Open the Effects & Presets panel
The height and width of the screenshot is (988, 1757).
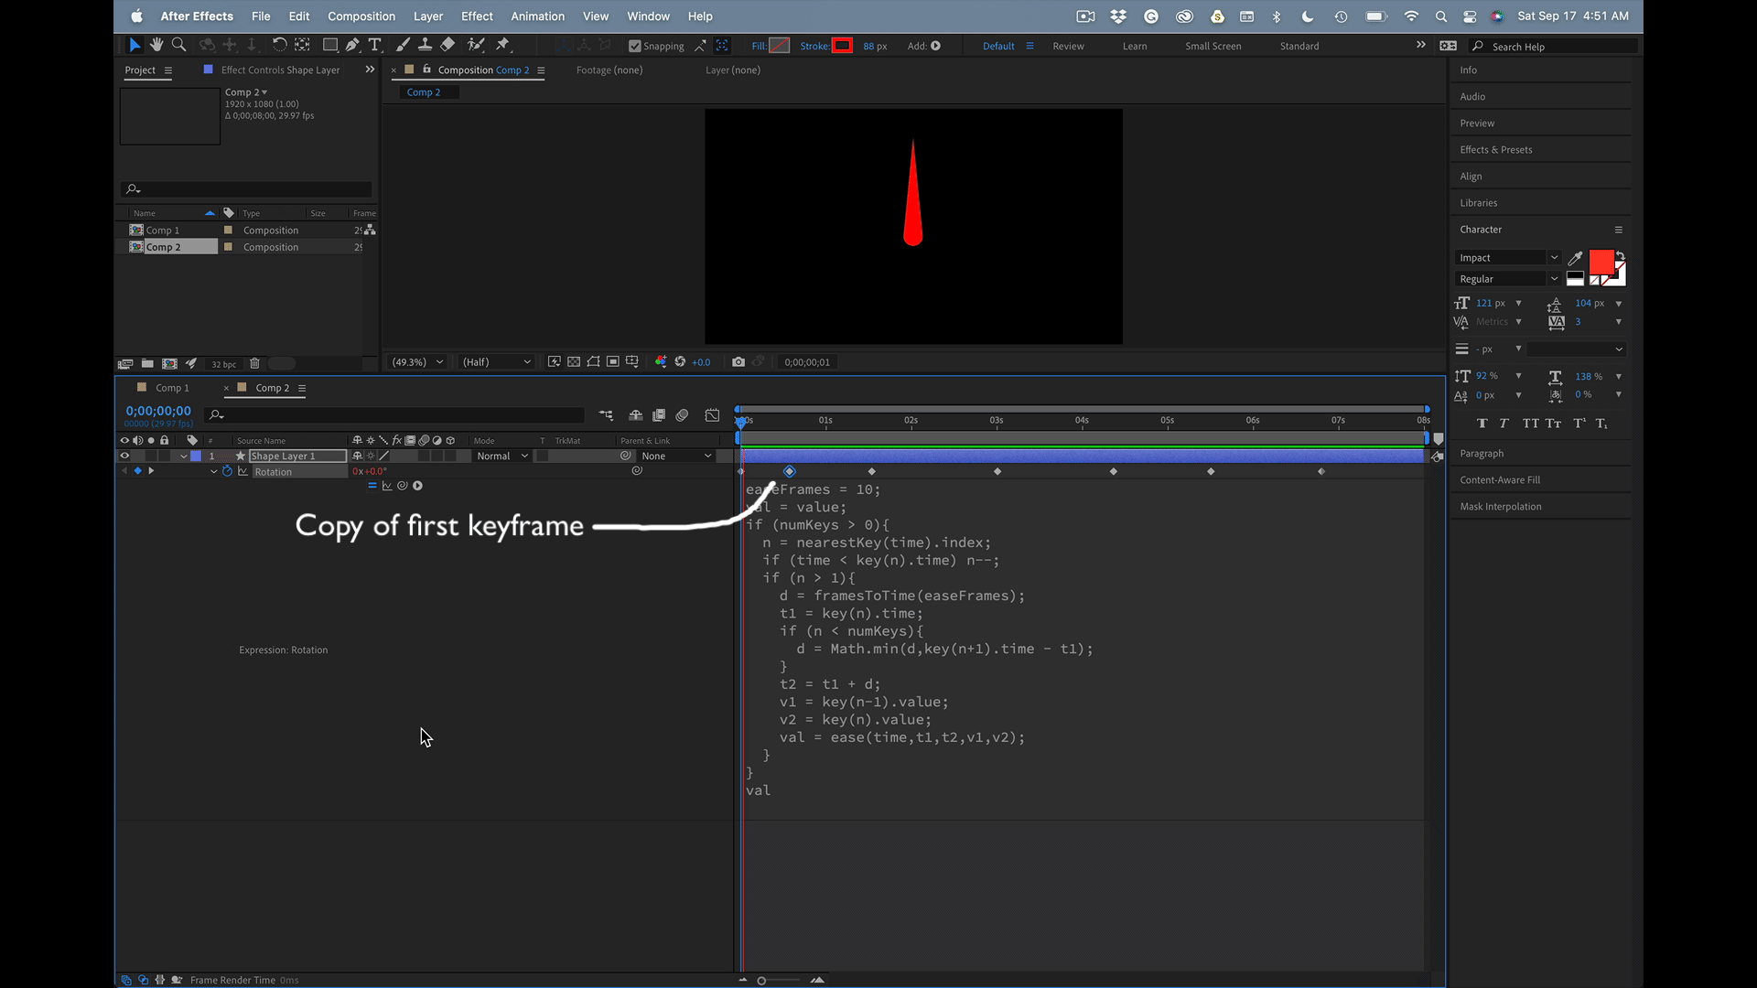point(1495,149)
